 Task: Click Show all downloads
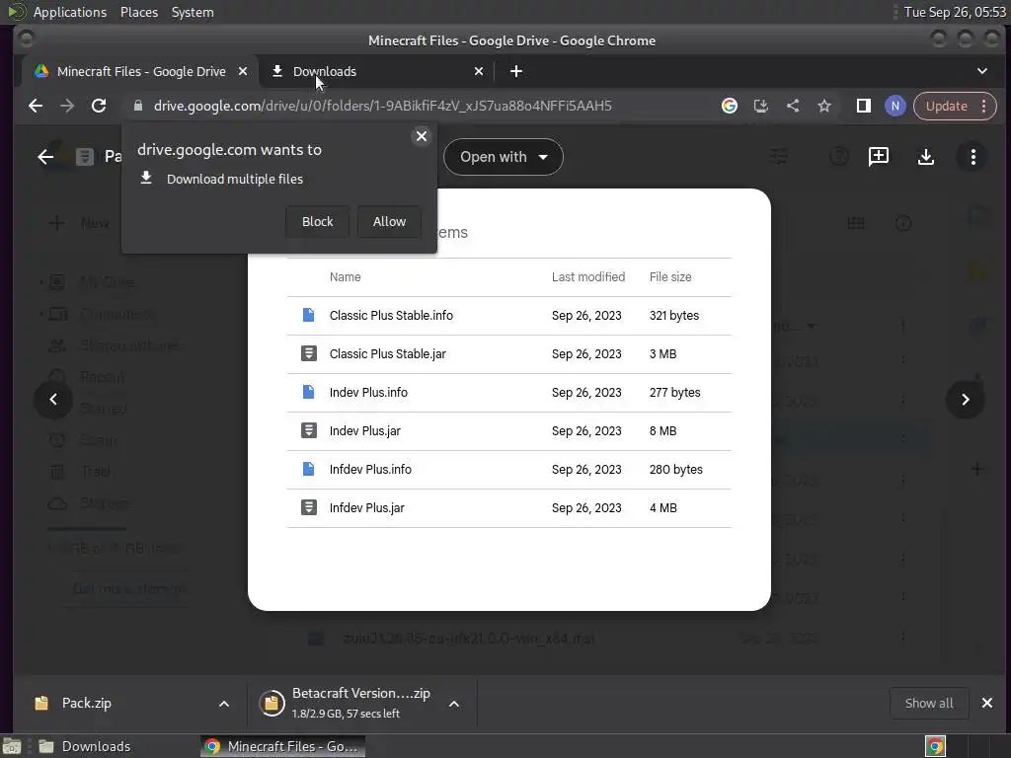(928, 703)
